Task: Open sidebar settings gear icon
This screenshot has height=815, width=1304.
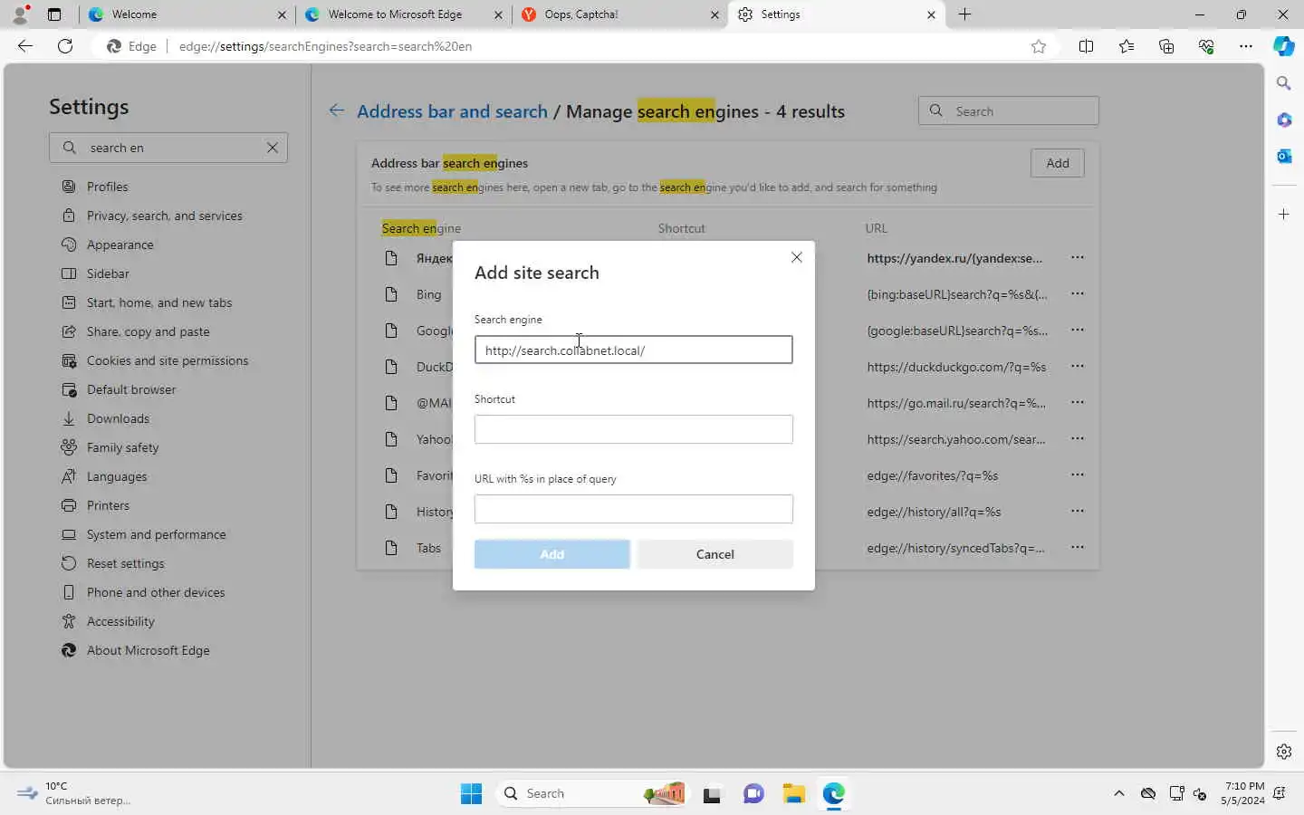Action: click(x=1284, y=752)
